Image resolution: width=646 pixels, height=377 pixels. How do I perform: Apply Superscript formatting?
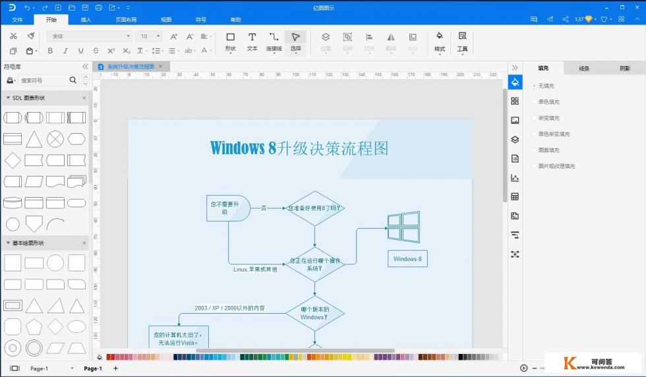pyautogui.click(x=111, y=50)
